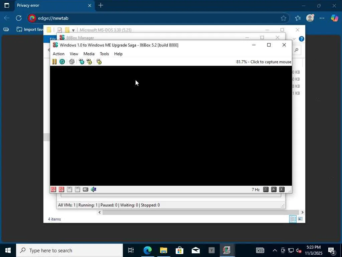Viewport: 342px width, 257px height.
Task: Click the muted volume icon in system tray
Action: (x=299, y=250)
